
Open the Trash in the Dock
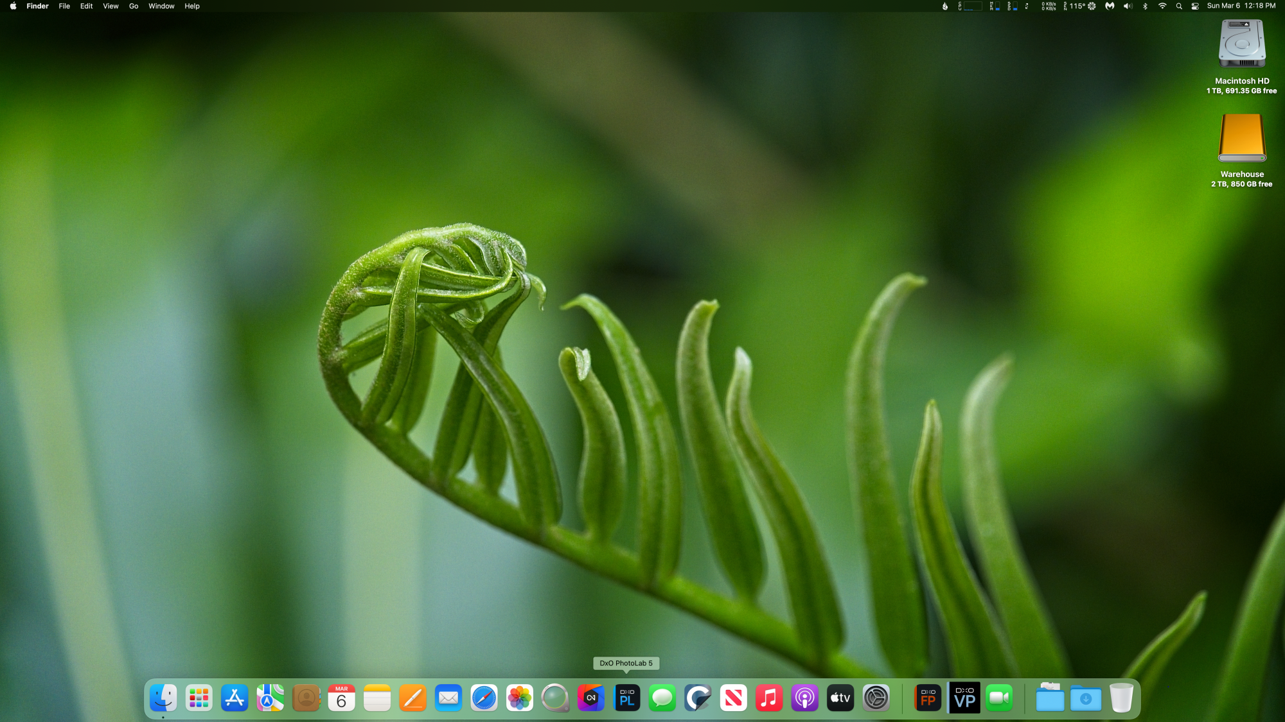pos(1121,698)
